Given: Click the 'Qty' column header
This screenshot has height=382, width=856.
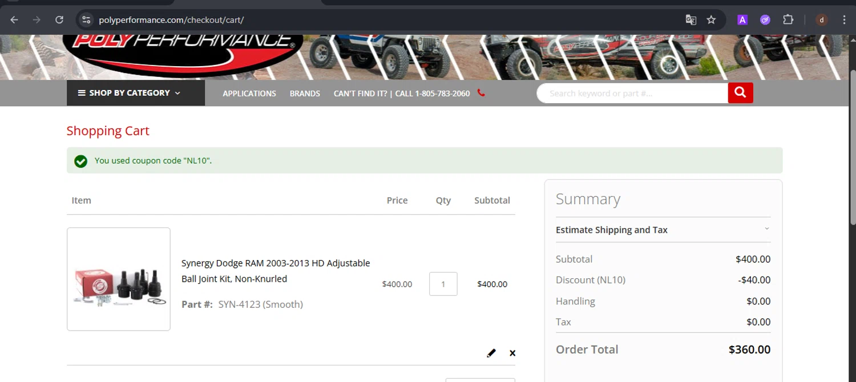Looking at the screenshot, I should tap(443, 201).
